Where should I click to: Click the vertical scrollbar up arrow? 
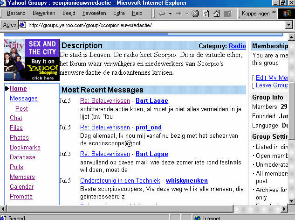pyautogui.click(x=291, y=37)
